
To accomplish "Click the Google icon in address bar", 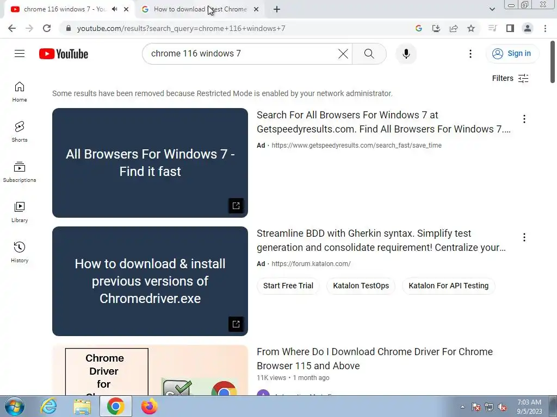I will 419,28.
